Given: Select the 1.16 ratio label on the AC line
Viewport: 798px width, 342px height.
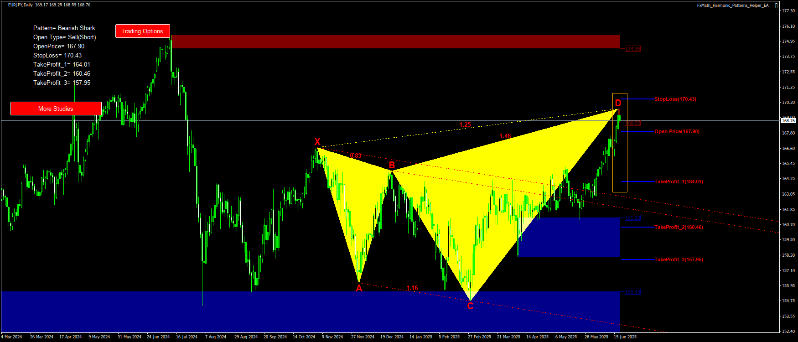Looking at the screenshot, I should click(412, 288).
